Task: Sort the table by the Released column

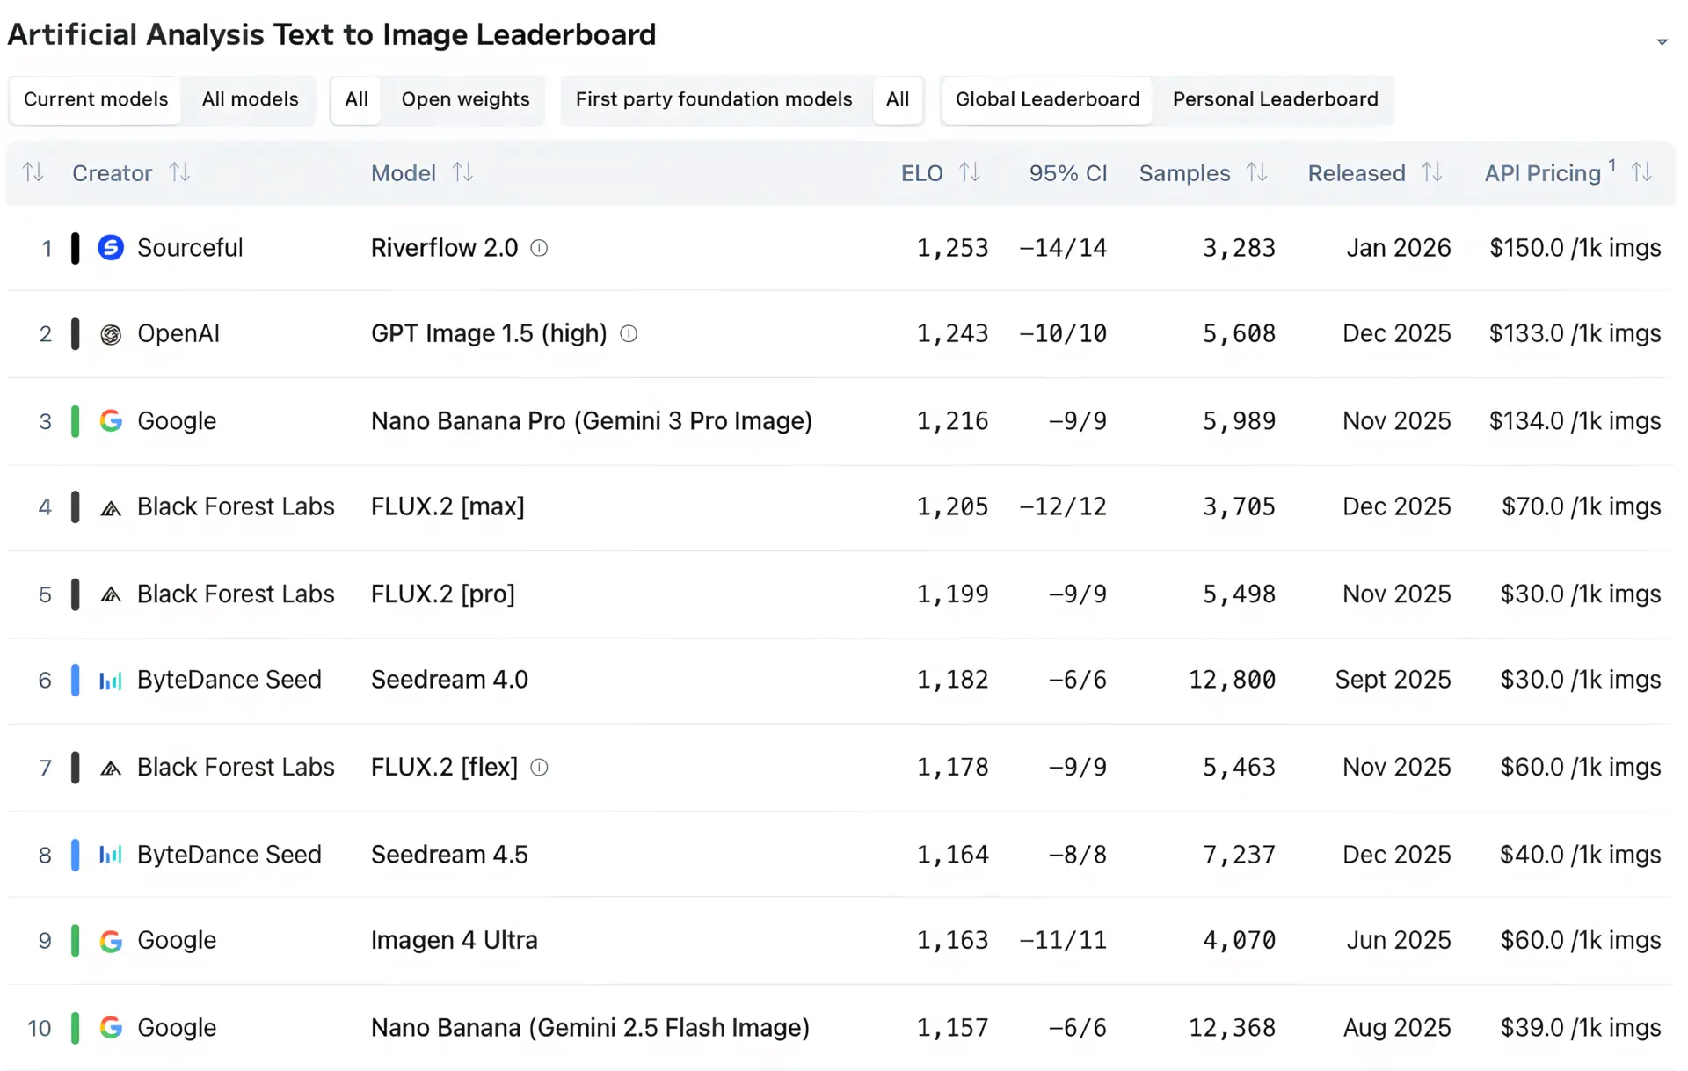Action: 1431,172
